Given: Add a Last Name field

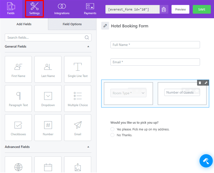Looking at the screenshot, I should [x=48, y=69].
